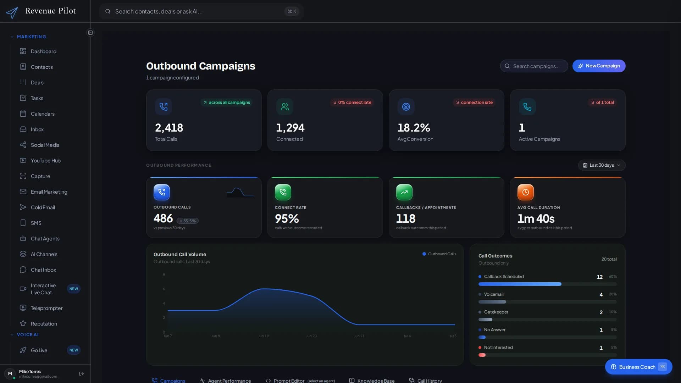Screen dimensions: 681x383
Task: Click the of 1 total badge
Action: [602, 102]
